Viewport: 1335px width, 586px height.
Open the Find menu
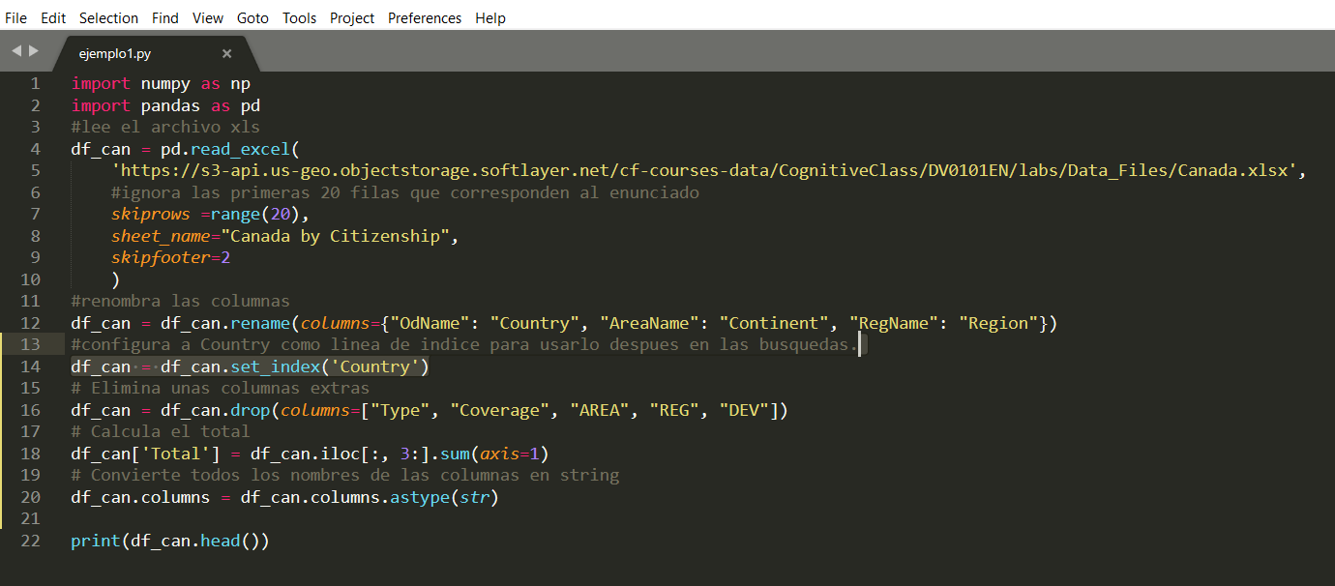tap(164, 17)
